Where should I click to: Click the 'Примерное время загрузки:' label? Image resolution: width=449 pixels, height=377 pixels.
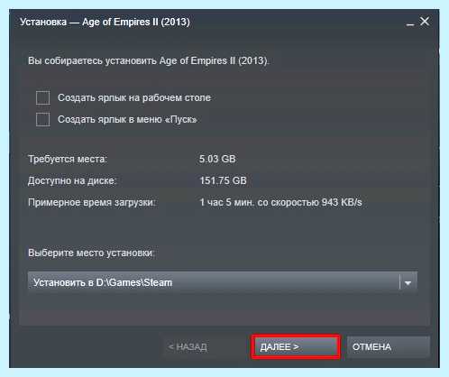(92, 202)
